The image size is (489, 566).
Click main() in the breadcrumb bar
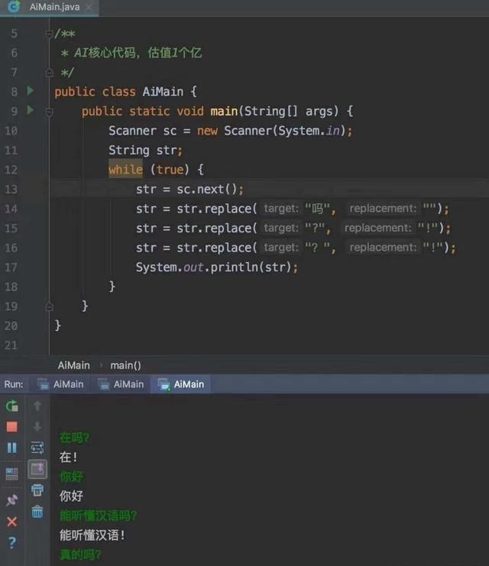click(125, 365)
